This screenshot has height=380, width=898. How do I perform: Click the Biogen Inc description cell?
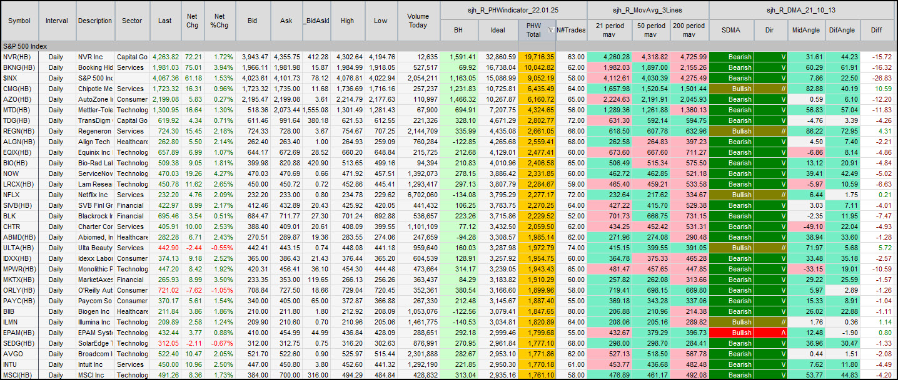coord(95,311)
